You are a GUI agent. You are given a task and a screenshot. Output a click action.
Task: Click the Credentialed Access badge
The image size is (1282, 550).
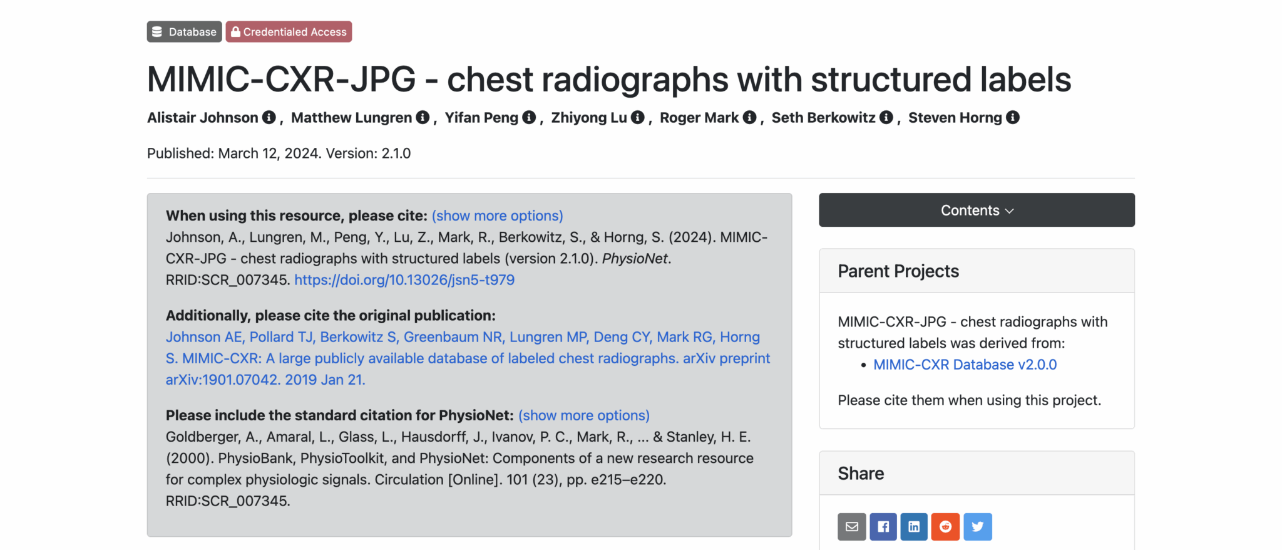coord(289,32)
